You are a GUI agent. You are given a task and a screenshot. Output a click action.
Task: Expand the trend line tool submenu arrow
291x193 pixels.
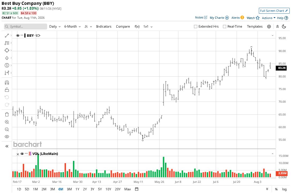point(11,35)
